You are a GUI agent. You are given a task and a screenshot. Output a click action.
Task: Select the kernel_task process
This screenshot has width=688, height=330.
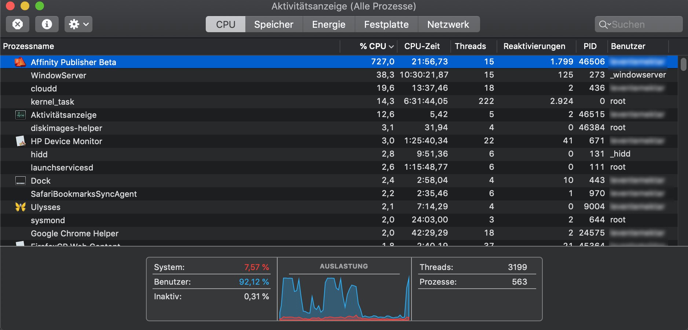pos(52,102)
